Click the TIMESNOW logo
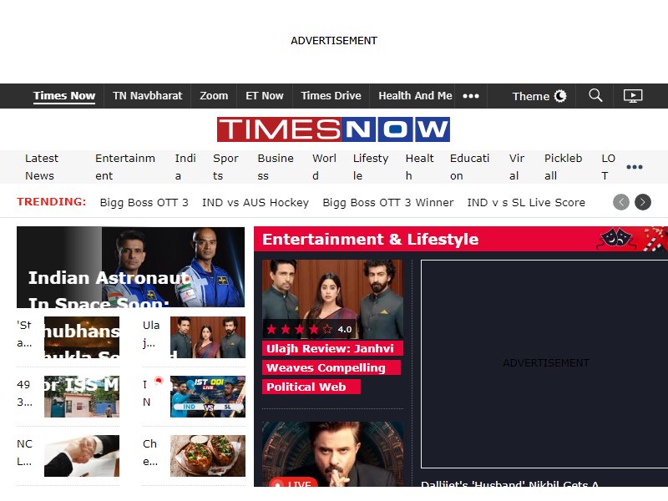Screen dimensions: 668x501 coord(333,129)
